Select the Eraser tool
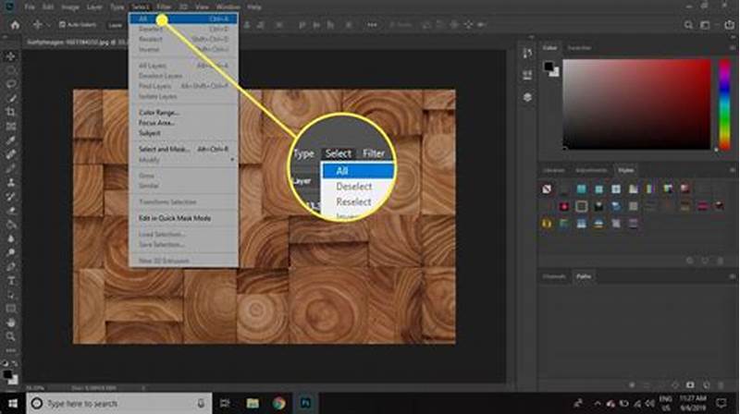Image resolution: width=740 pixels, height=414 pixels. pos(10,211)
